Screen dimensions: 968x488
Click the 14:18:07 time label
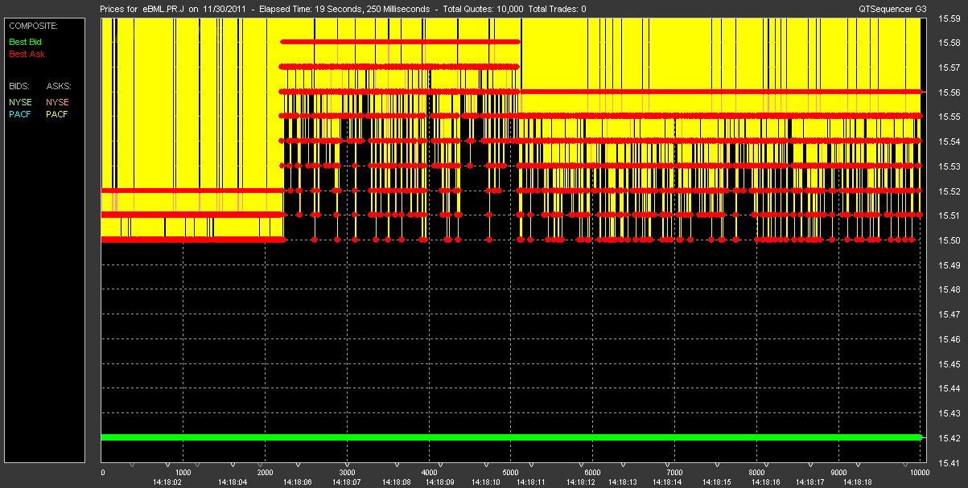(x=346, y=482)
